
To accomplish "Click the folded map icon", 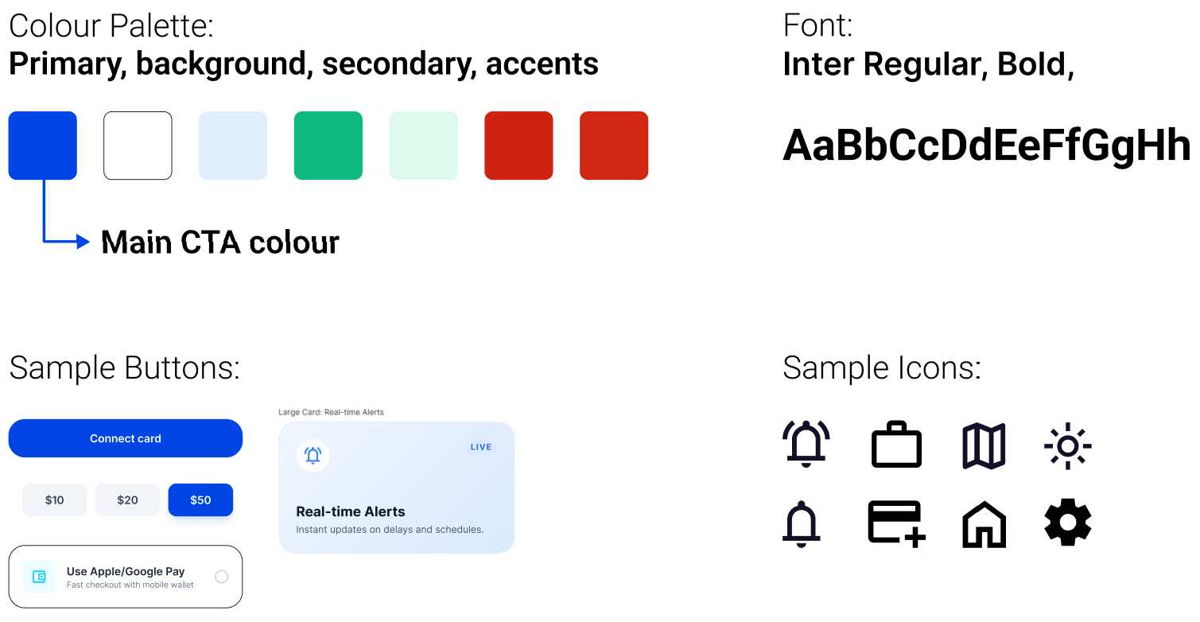I will [984, 445].
